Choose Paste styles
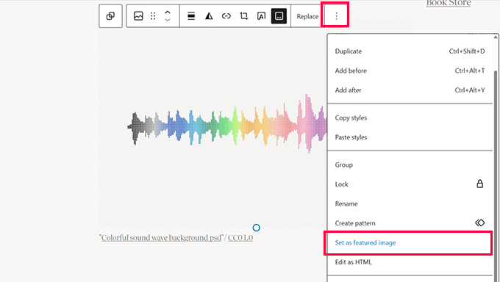The width and height of the screenshot is (500, 282). [410, 137]
